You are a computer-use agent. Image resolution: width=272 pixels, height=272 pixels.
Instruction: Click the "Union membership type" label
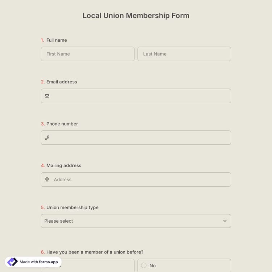pyautogui.click(x=73, y=207)
